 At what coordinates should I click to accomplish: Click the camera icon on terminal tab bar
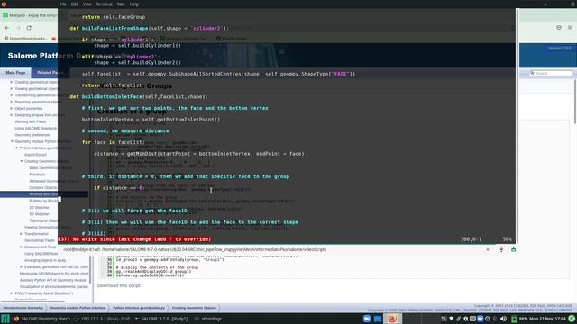(x=513, y=250)
